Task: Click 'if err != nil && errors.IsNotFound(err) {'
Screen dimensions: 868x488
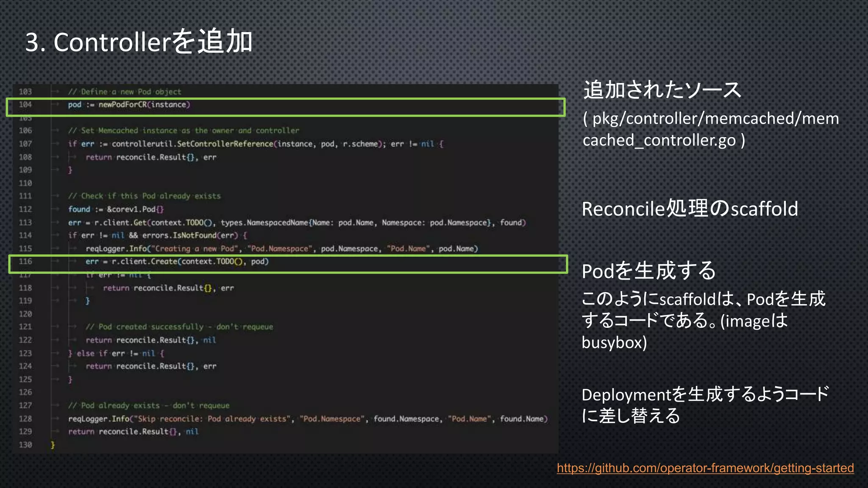Action: (157, 236)
